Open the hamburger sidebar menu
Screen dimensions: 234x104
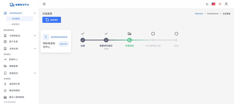tap(44, 4)
